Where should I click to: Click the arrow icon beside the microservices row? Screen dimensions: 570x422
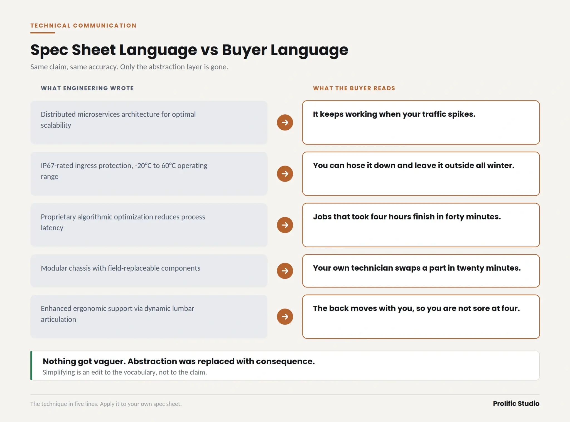click(x=285, y=122)
